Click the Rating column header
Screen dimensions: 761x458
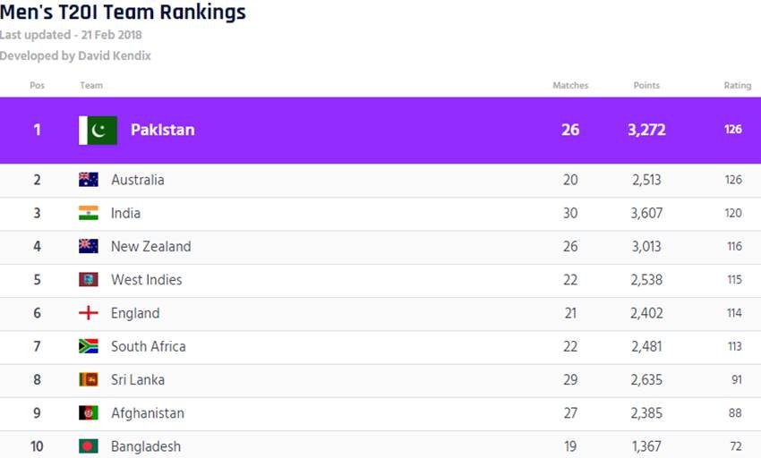pos(737,85)
